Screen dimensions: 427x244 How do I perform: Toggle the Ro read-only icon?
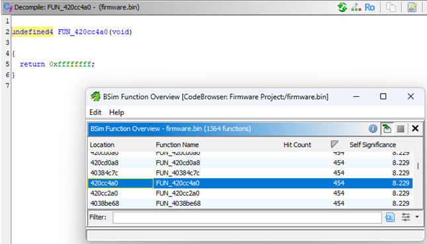click(x=369, y=7)
